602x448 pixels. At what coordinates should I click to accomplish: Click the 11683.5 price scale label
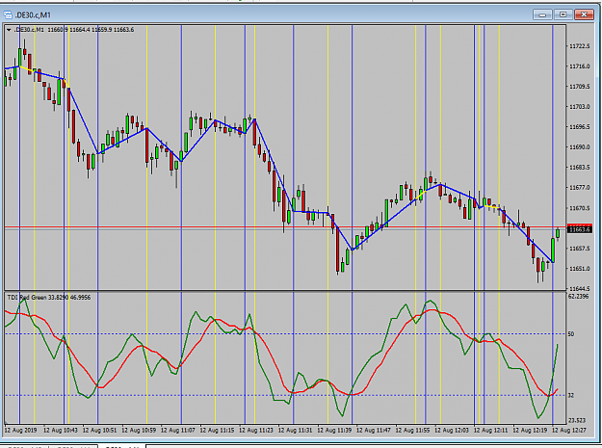pos(579,168)
